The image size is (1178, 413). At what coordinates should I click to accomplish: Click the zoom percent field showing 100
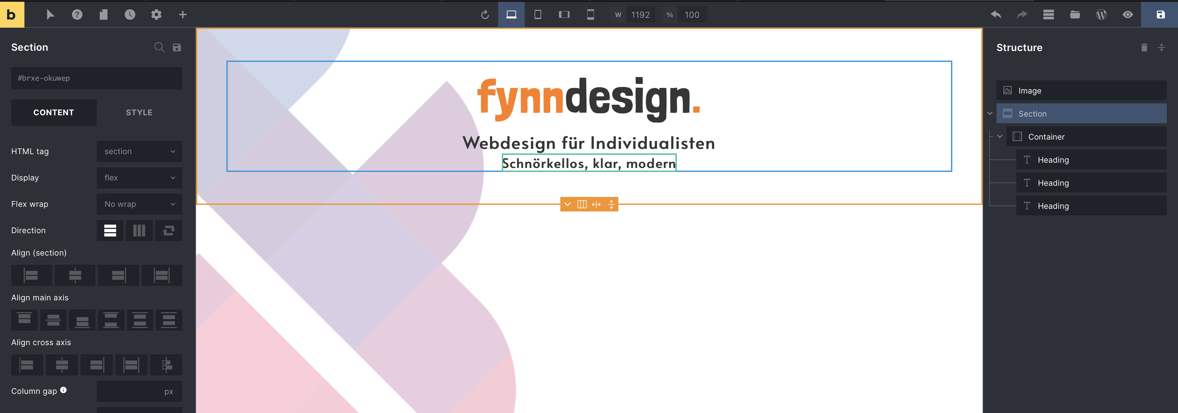(692, 14)
